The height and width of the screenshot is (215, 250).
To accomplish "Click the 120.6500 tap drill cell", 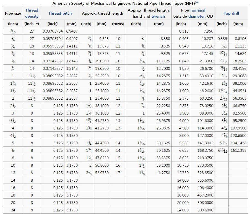I will pyautogui.click(x=238, y=136).
